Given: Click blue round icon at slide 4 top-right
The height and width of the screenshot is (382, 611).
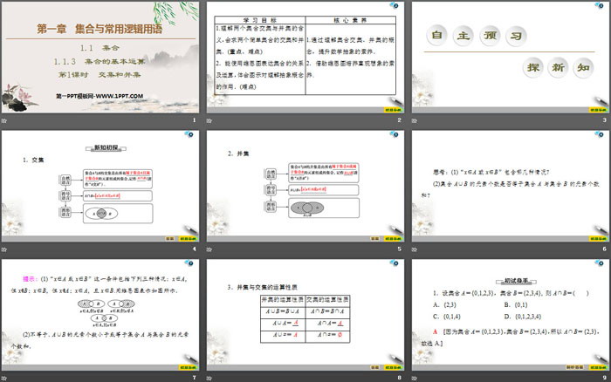Looking at the screenshot, I should [190, 135].
